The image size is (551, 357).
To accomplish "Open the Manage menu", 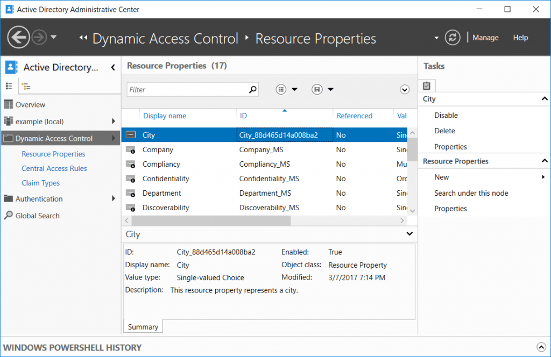I will tap(485, 38).
